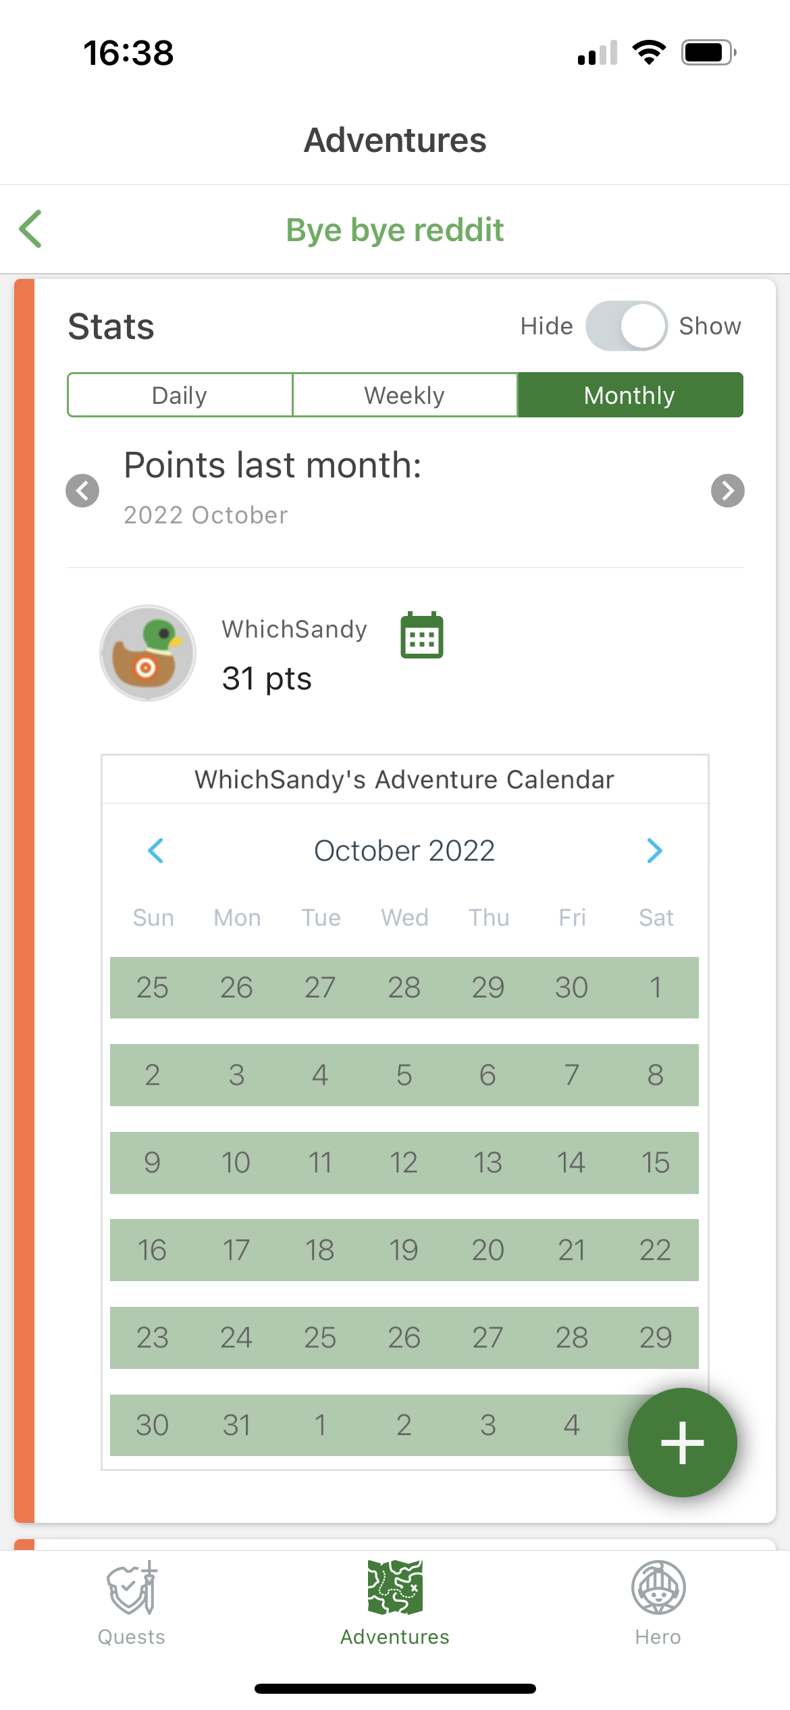Go back using the green arrow
790x1710 pixels.
click(30, 229)
